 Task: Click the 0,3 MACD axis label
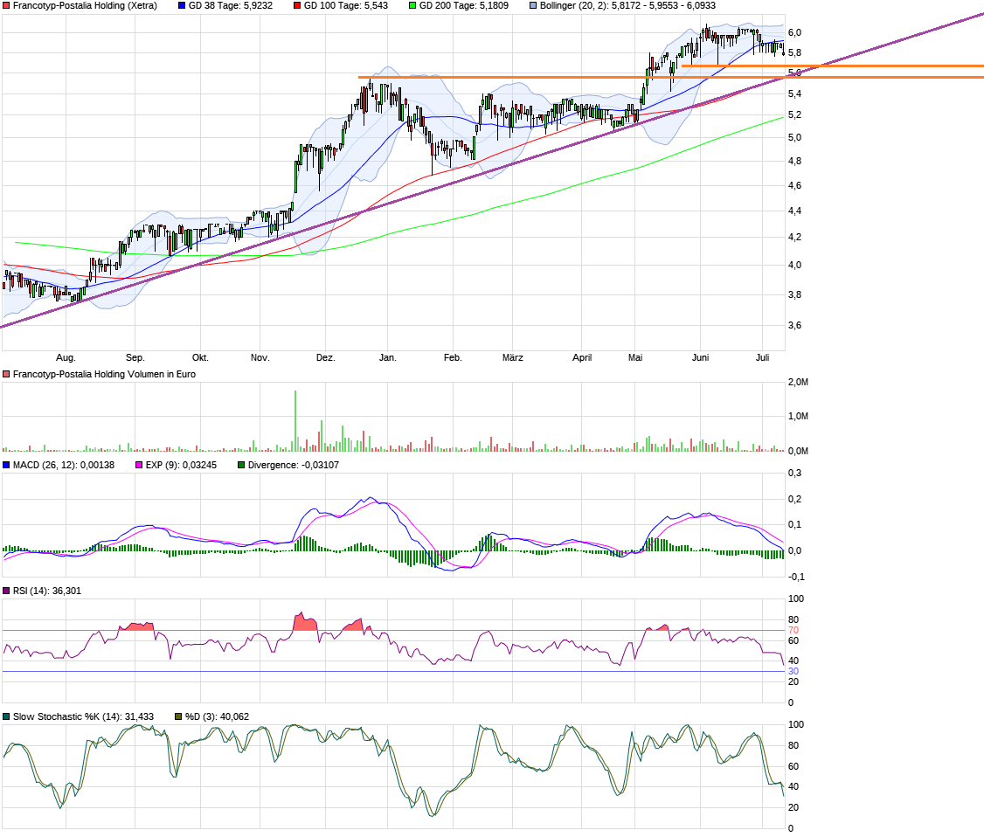(x=794, y=473)
